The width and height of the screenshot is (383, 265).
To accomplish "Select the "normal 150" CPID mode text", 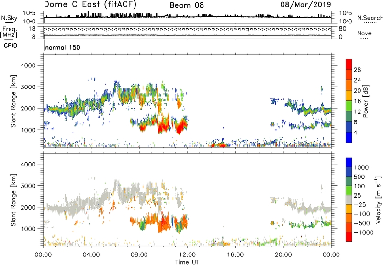I will pos(63,47).
